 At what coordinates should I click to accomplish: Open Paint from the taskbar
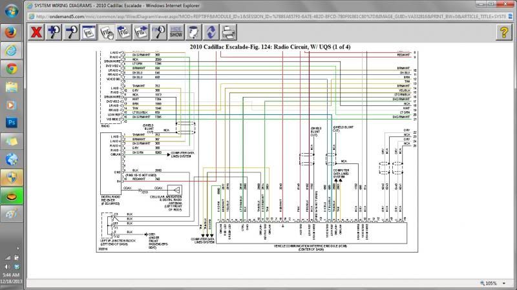click(x=11, y=214)
